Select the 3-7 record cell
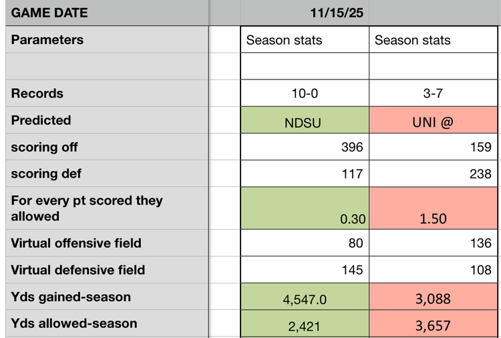 click(x=434, y=94)
